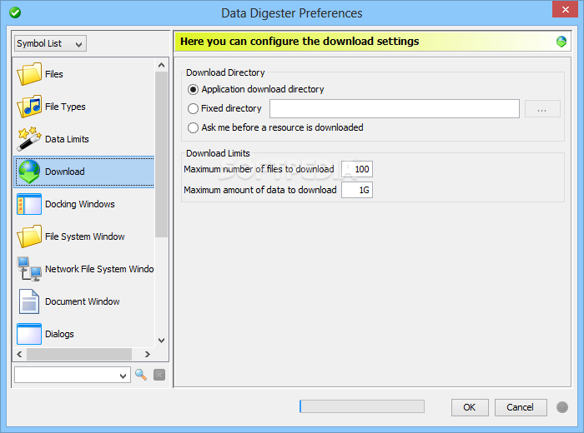
Task: Click the Document Window page icon
Action: click(x=29, y=301)
